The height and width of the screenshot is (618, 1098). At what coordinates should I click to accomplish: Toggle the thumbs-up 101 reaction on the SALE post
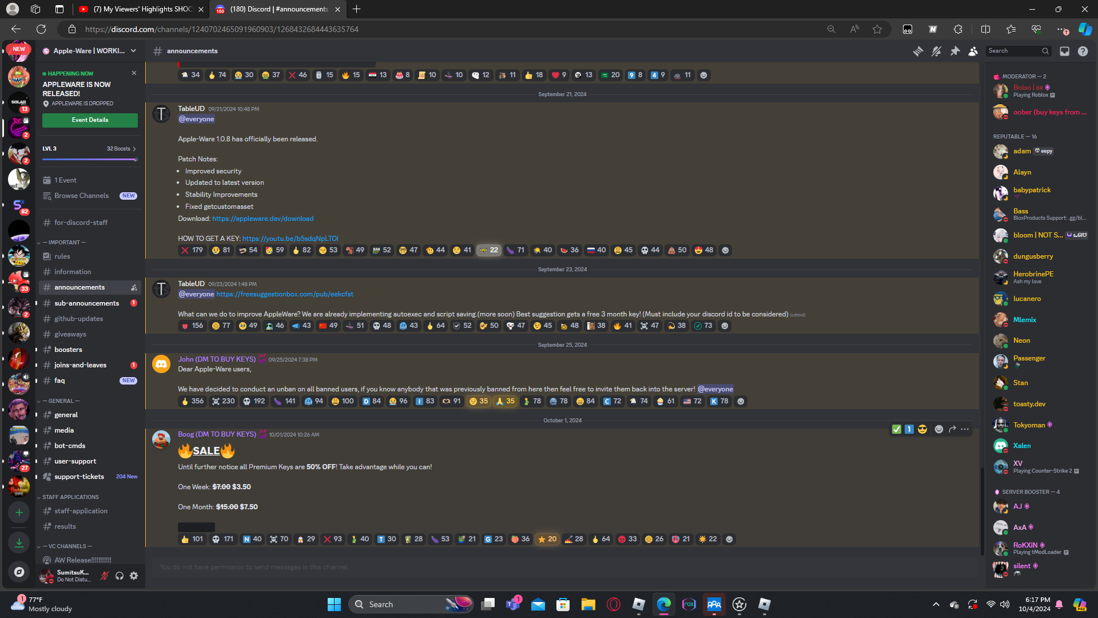click(192, 539)
